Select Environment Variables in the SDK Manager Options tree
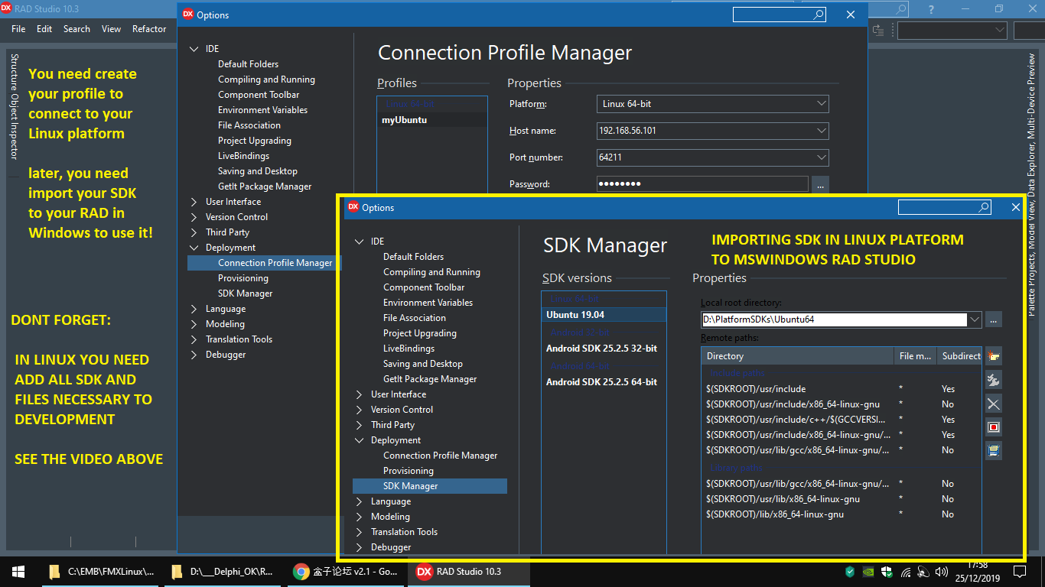Screen dimensions: 1045x587 (428, 303)
